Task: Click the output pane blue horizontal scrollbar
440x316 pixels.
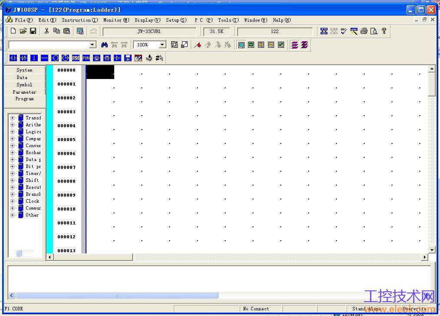Action: (x=117, y=295)
